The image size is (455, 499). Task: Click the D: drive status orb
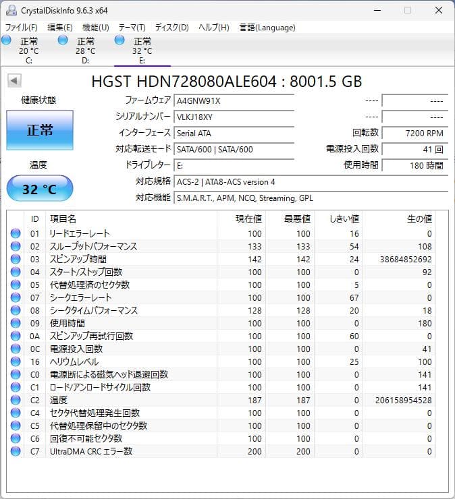point(63,40)
